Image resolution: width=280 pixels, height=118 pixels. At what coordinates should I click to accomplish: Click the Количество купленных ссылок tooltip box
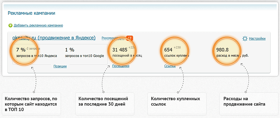(177, 104)
